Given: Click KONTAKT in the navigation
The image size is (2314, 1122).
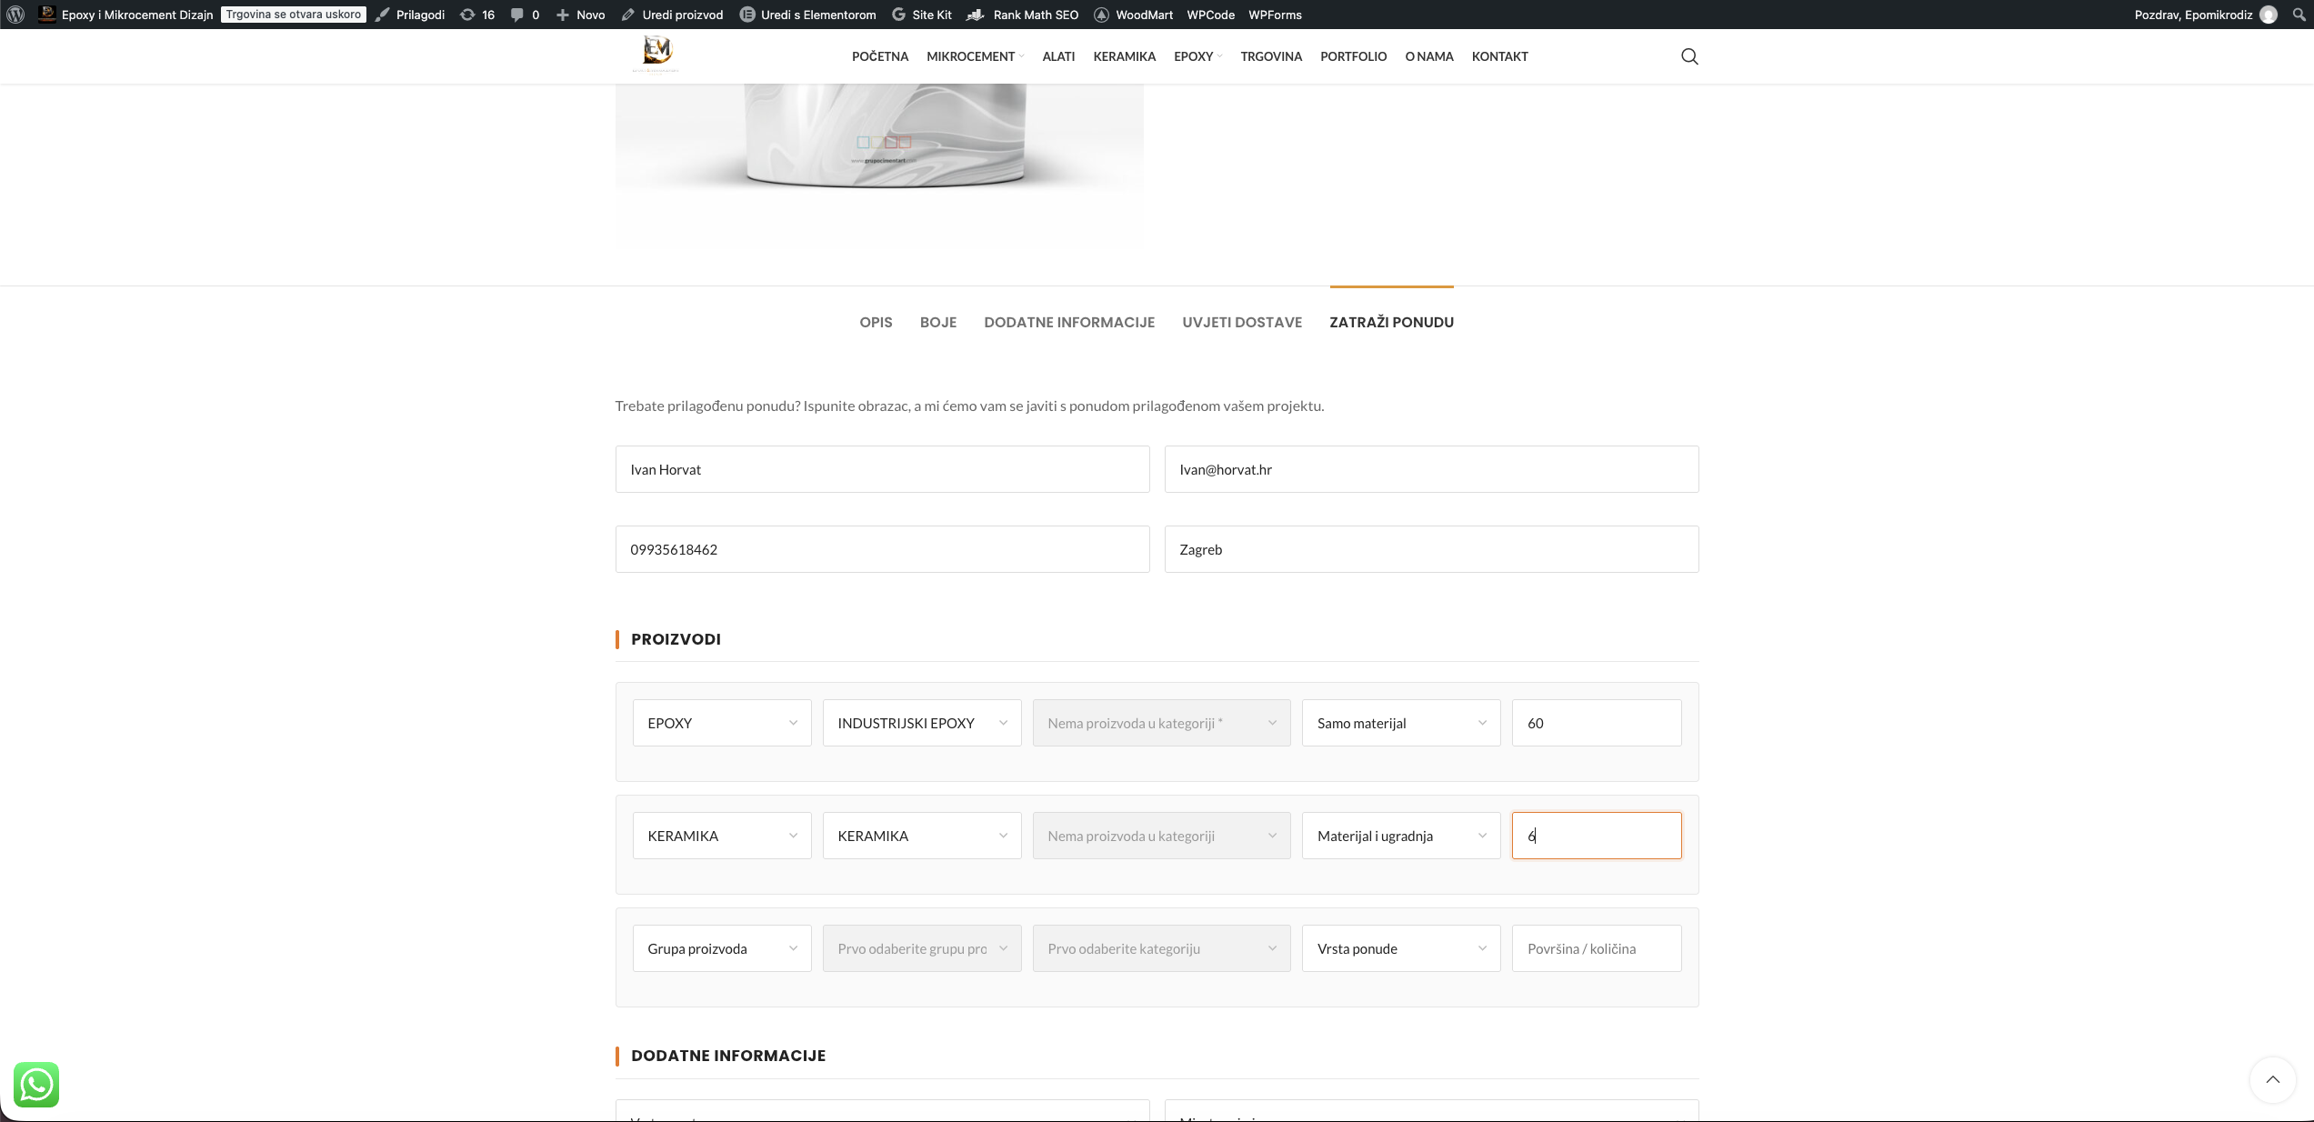Looking at the screenshot, I should click(1499, 56).
